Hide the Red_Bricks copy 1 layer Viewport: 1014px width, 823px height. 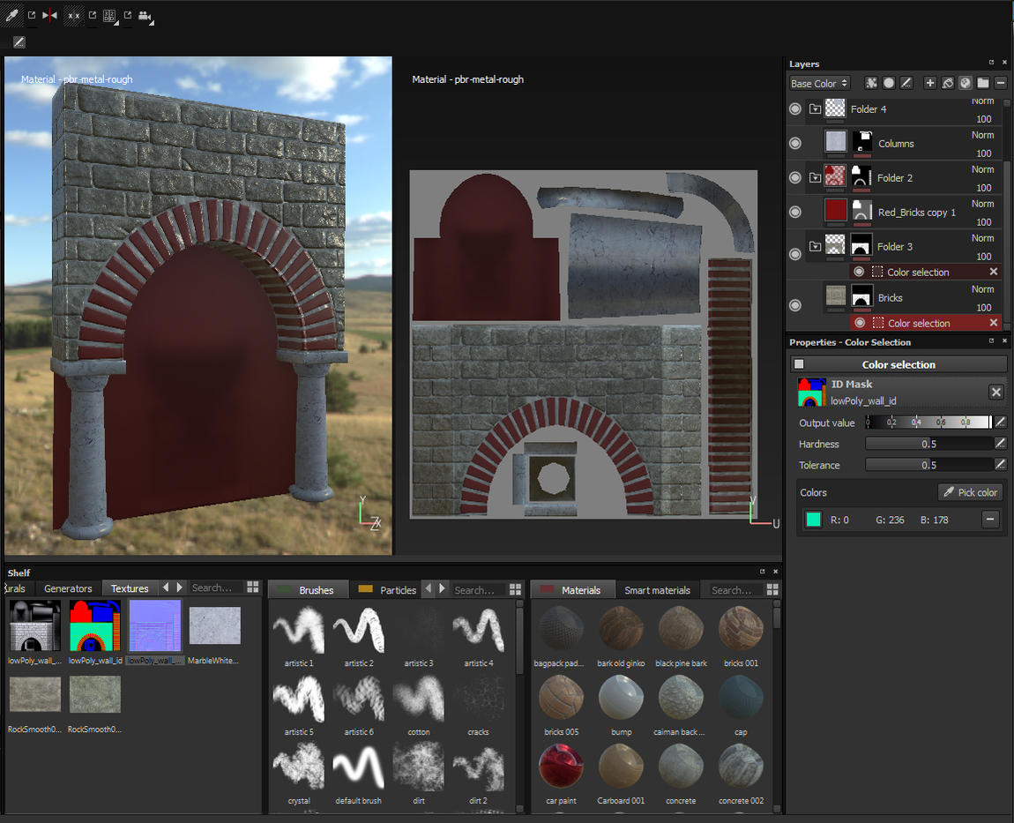(x=795, y=212)
